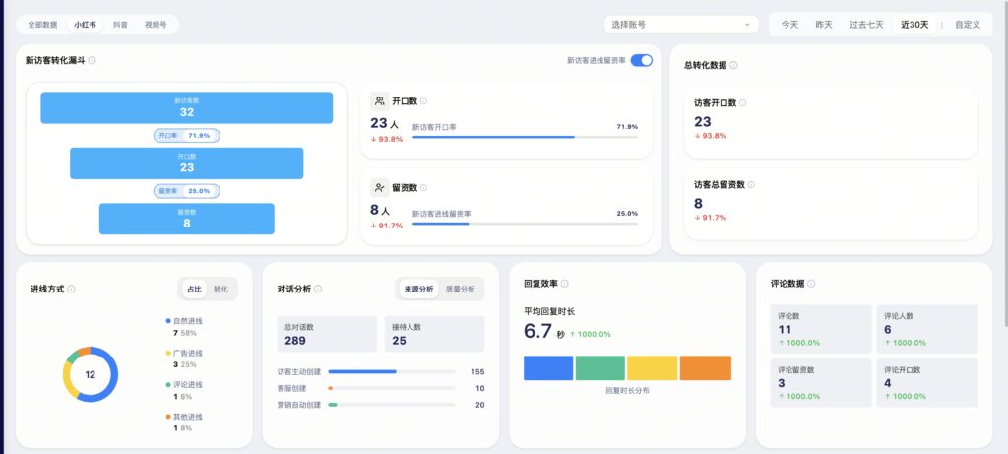Open the 选择账号 dropdown
The width and height of the screenshot is (1008, 454).
tap(680, 24)
